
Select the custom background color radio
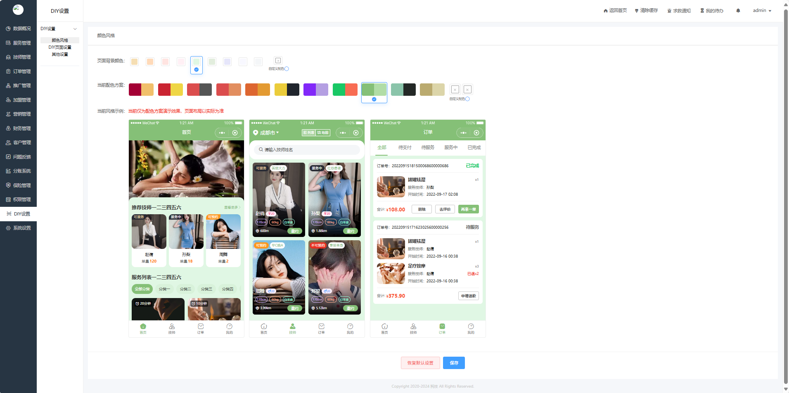[287, 69]
